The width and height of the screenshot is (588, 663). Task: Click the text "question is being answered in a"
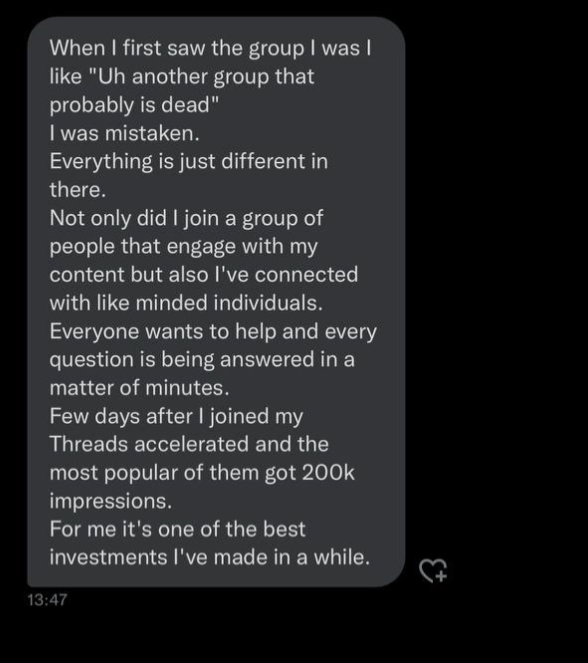click(202, 359)
